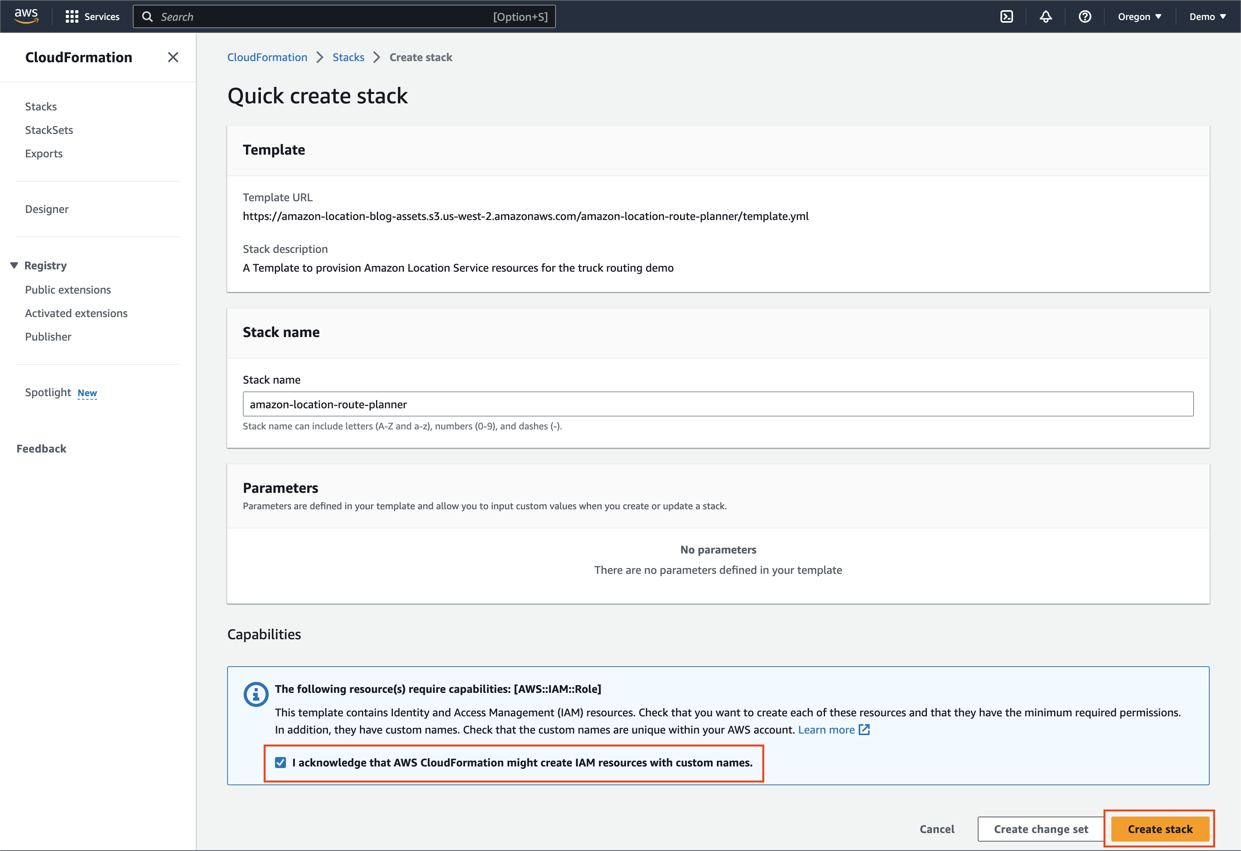Screen dimensions: 1241x851
Task: Click the info icon in the capabilities notice
Action: [256, 694]
